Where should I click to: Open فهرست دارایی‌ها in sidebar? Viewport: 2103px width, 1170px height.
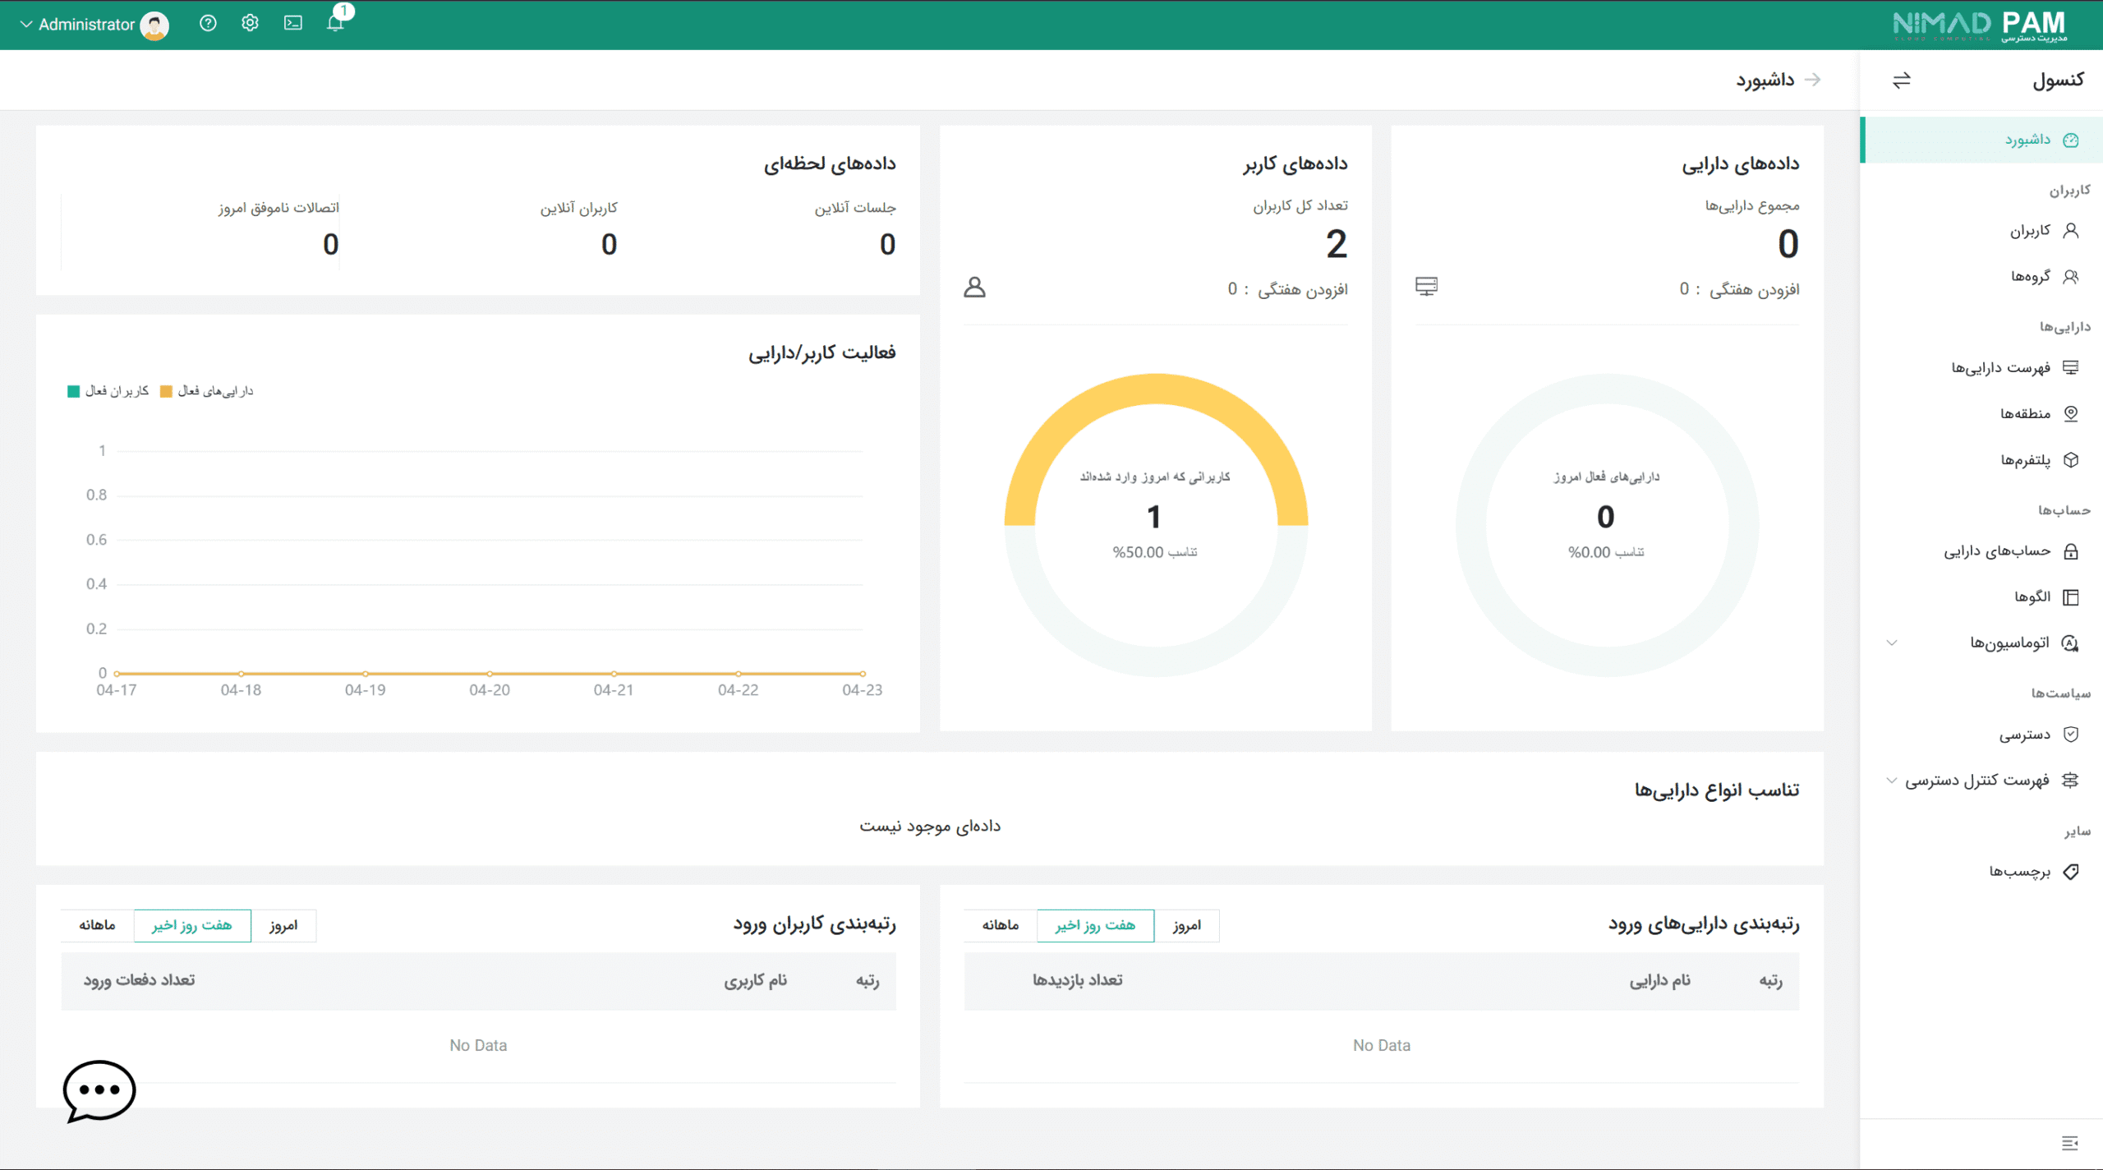click(2001, 367)
